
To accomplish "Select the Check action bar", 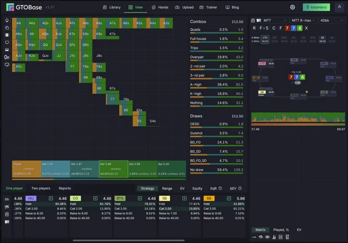I will (26, 169).
